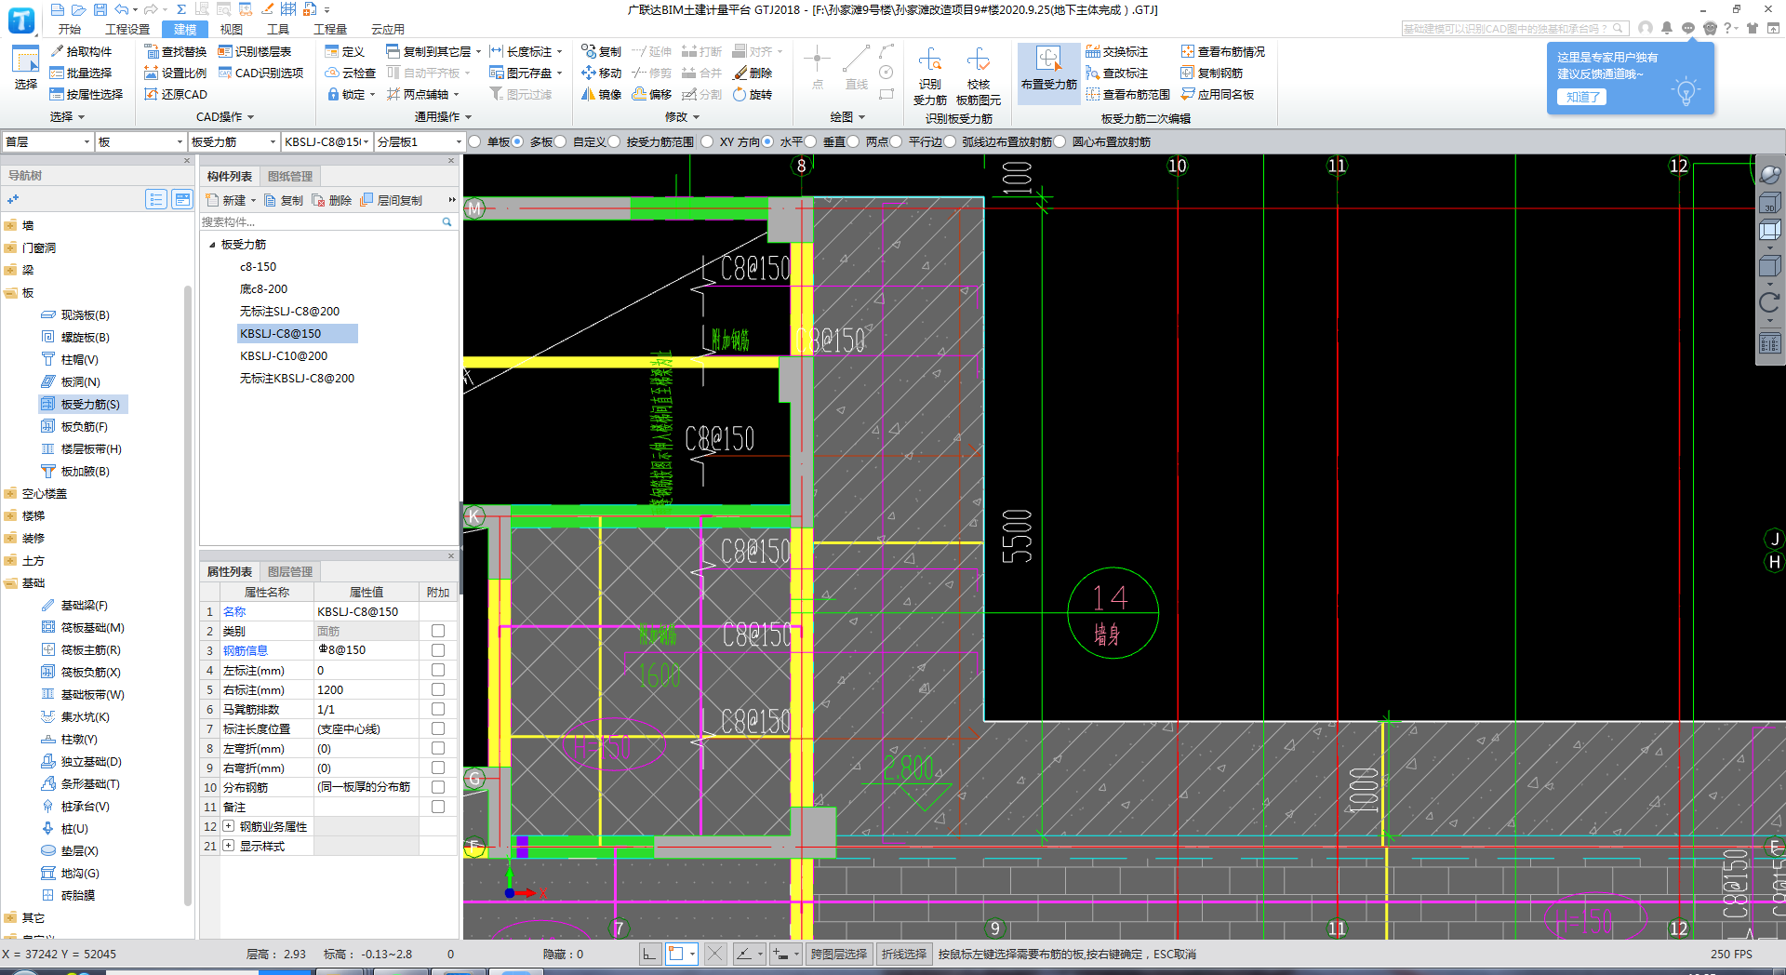Image resolution: width=1786 pixels, height=975 pixels.
Task: Click the 选择 select tool
Action: [x=25, y=67]
